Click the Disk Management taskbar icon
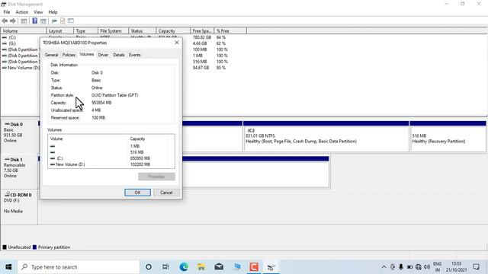 271,267
